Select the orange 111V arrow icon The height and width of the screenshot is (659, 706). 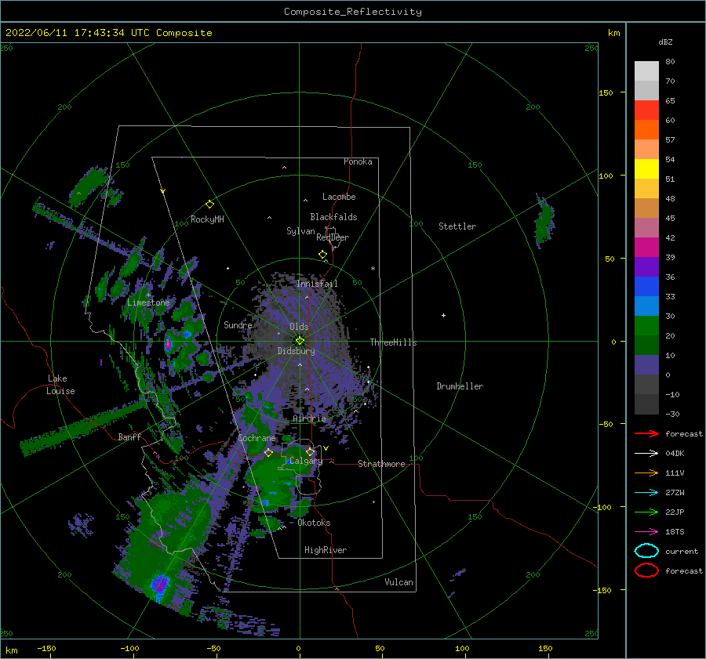coord(646,473)
